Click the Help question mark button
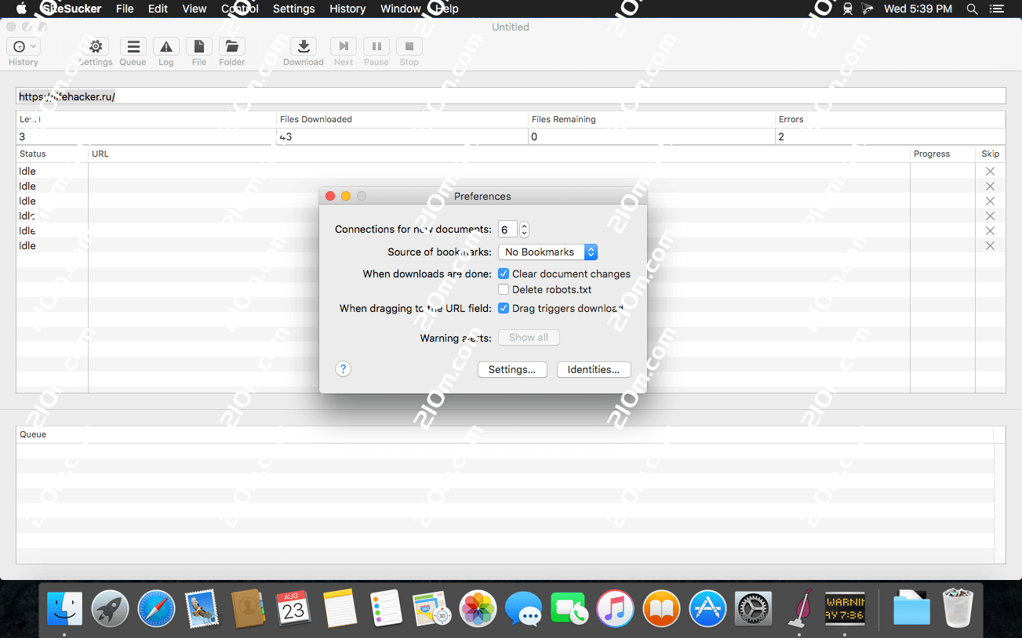Image resolution: width=1022 pixels, height=638 pixels. tap(343, 369)
